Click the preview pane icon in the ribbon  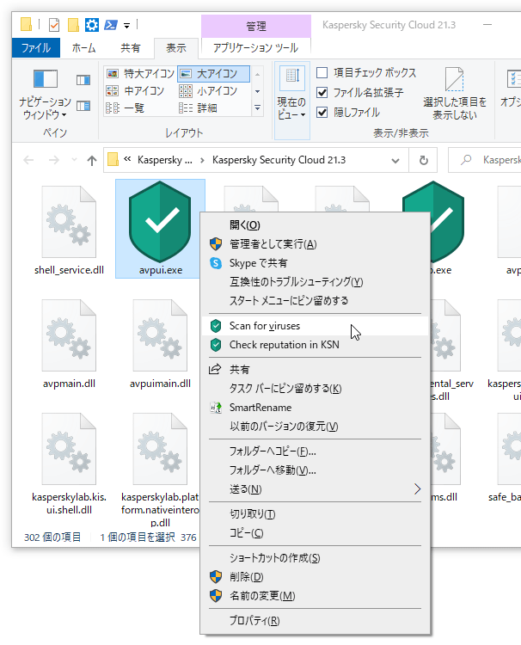[83, 80]
